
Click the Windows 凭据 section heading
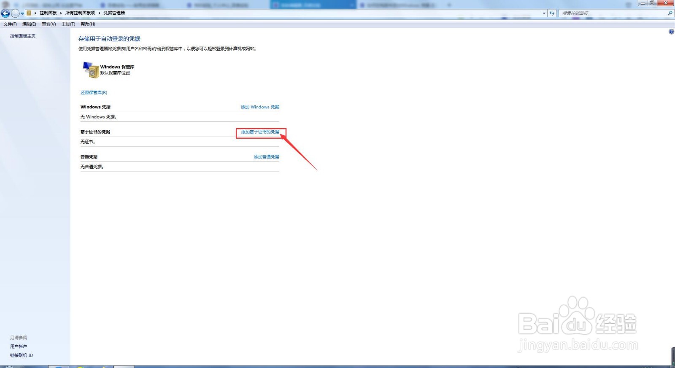95,107
